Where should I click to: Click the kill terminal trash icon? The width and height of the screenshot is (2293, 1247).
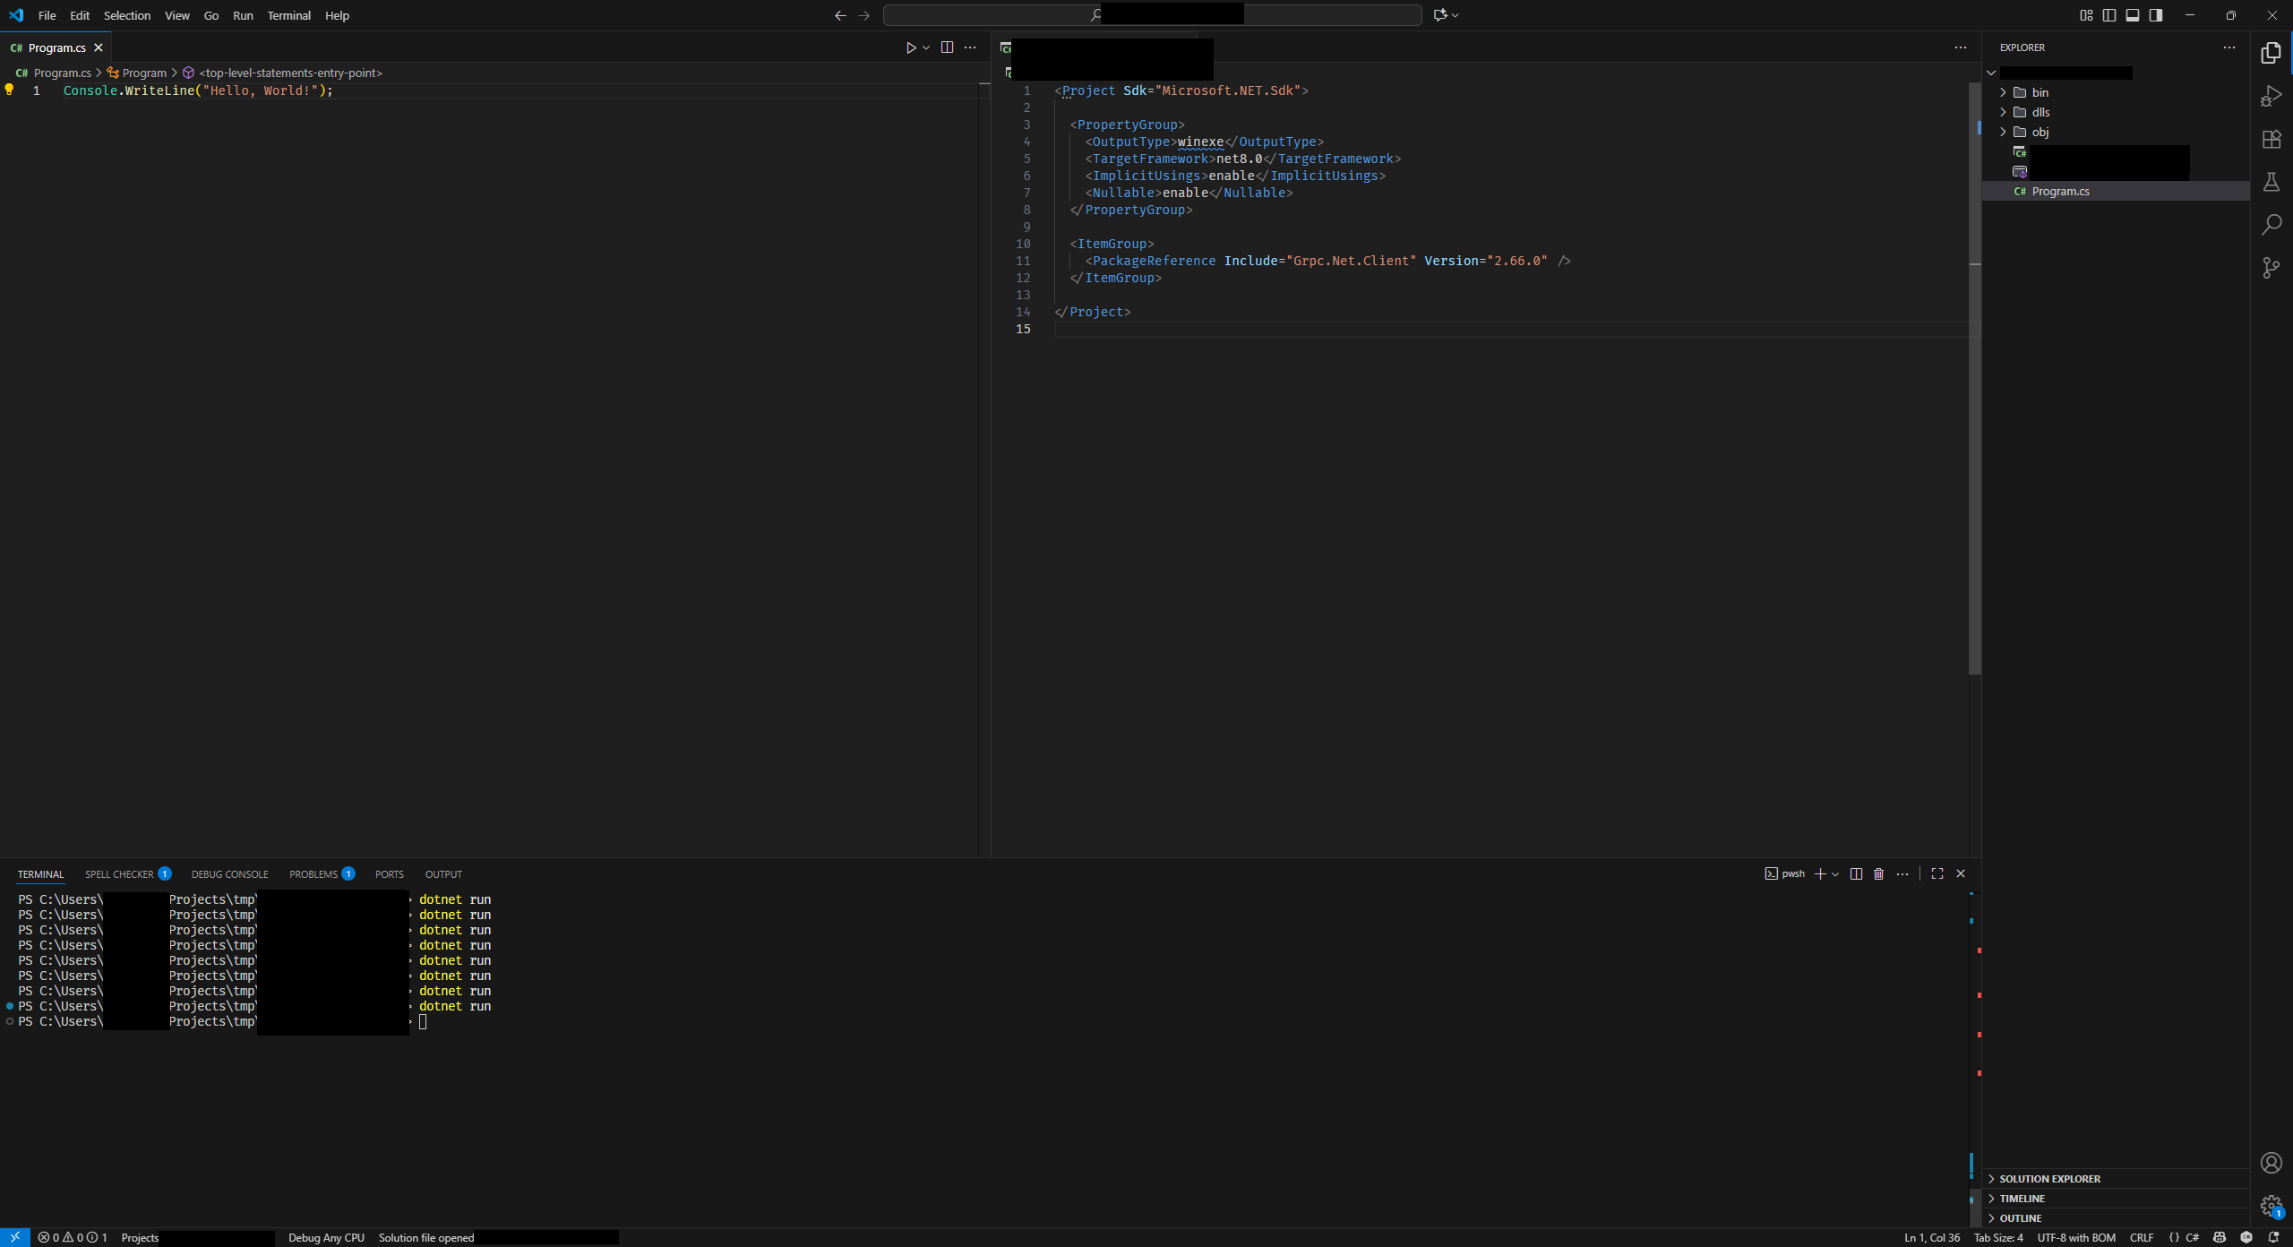(x=1878, y=873)
